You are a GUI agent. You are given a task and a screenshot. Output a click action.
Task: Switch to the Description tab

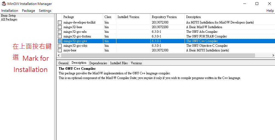(x=79, y=63)
